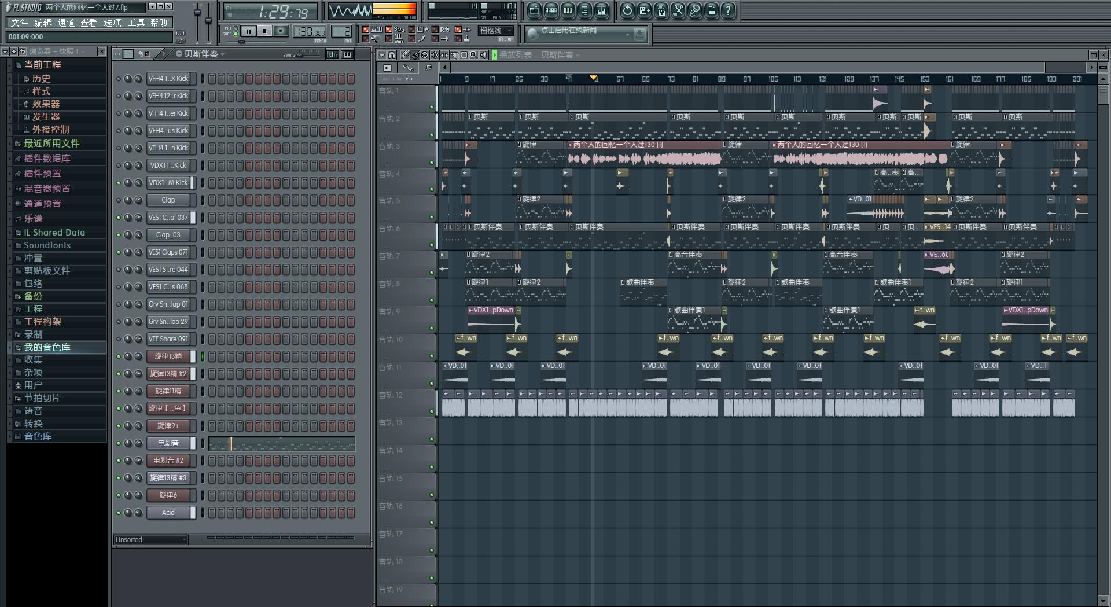This screenshot has width=1111, height=607.
Task: Mute the Clap channel green LED
Action: [119, 200]
